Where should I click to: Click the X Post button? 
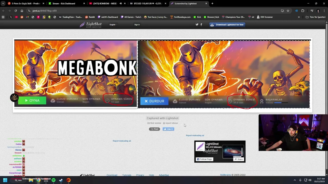tap(155, 129)
